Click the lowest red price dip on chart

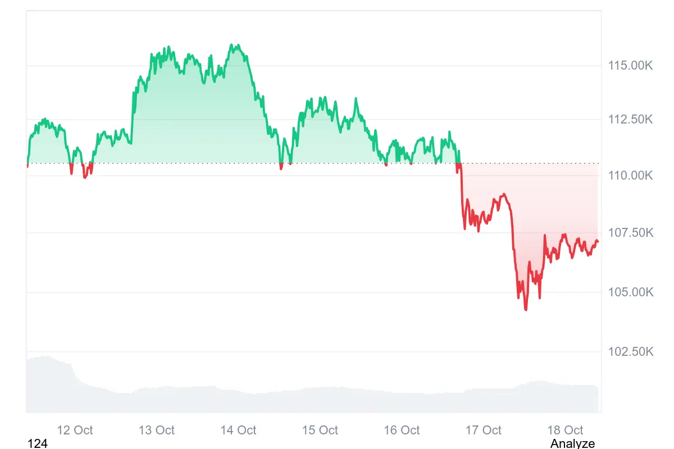tap(526, 309)
